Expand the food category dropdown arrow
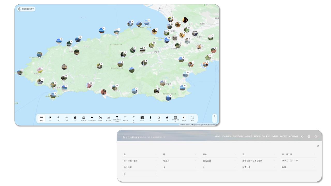Image resolution: width=331 pixels, height=186 pixels. point(134,122)
